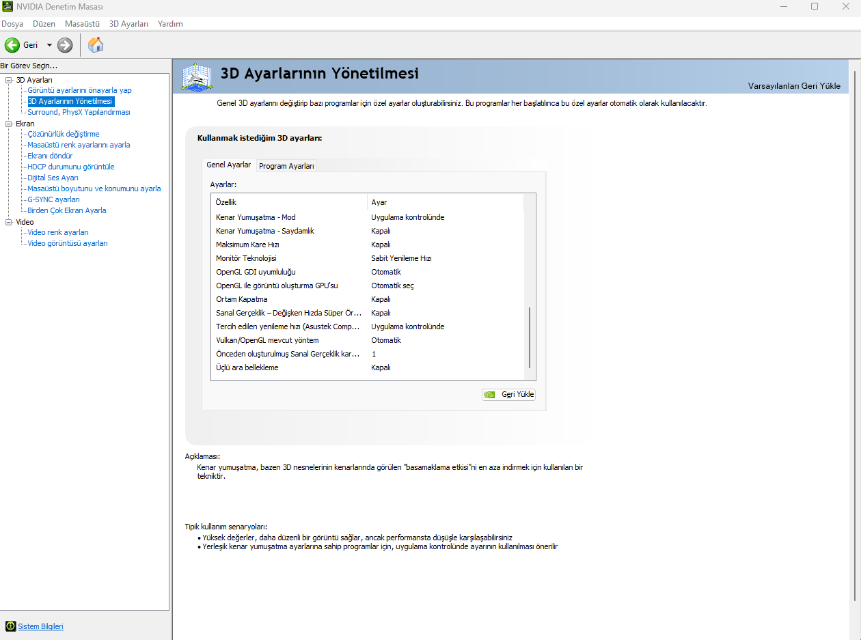861x640 pixels.
Task: Select Sanal Gerçeklik – Değişken Hızda row
Action: coord(367,313)
